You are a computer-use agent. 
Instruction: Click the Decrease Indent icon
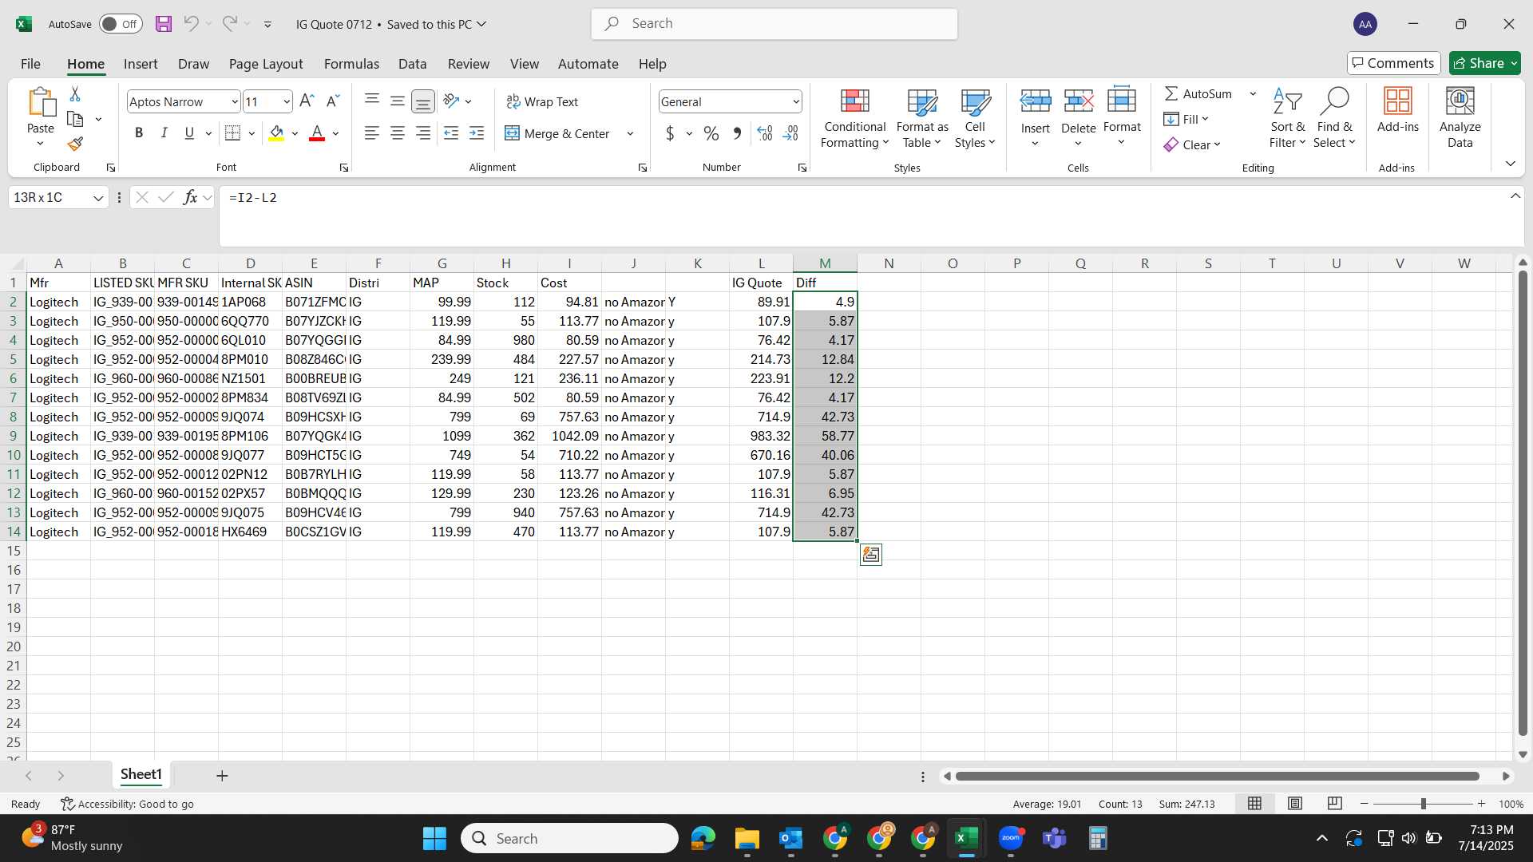[451, 133]
